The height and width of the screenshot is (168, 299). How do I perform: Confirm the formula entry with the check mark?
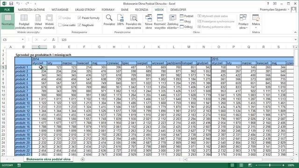point(45,40)
